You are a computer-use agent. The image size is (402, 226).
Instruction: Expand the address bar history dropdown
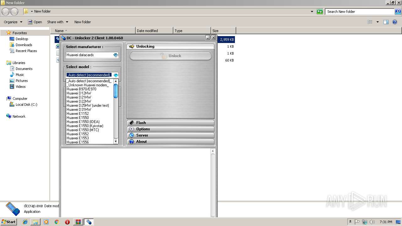[312, 12]
